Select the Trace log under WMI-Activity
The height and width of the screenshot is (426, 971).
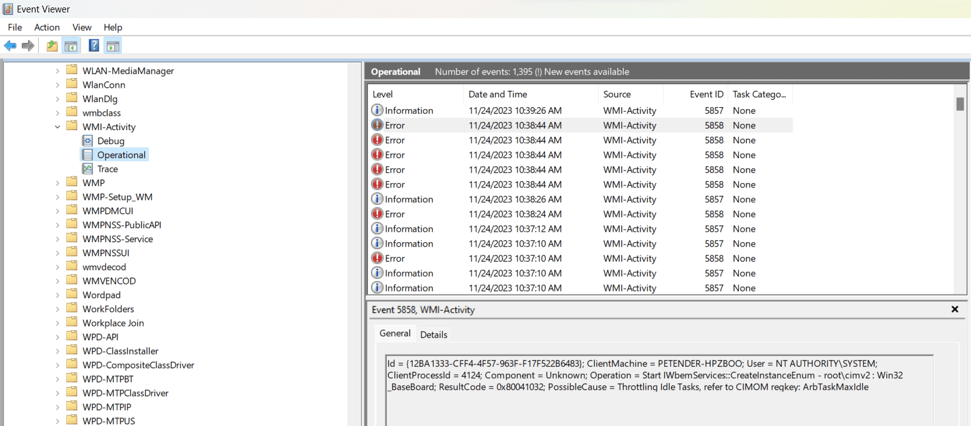(108, 169)
